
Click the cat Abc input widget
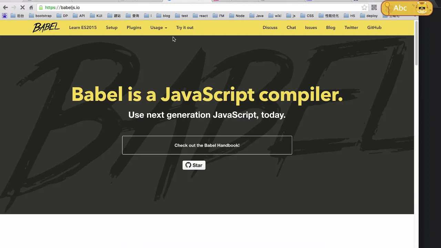(x=407, y=8)
